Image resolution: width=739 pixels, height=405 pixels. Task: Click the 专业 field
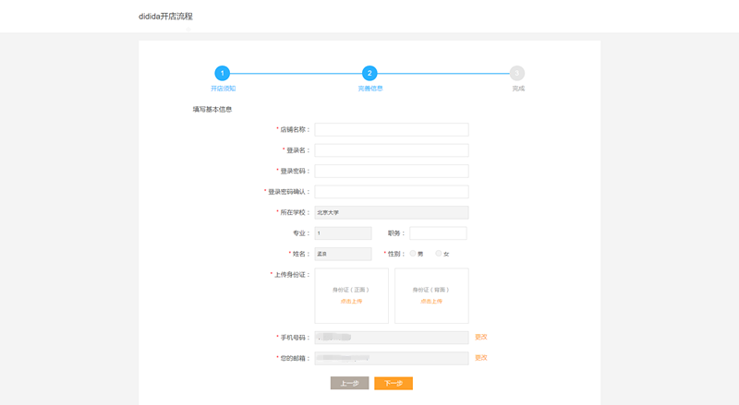[x=343, y=233]
